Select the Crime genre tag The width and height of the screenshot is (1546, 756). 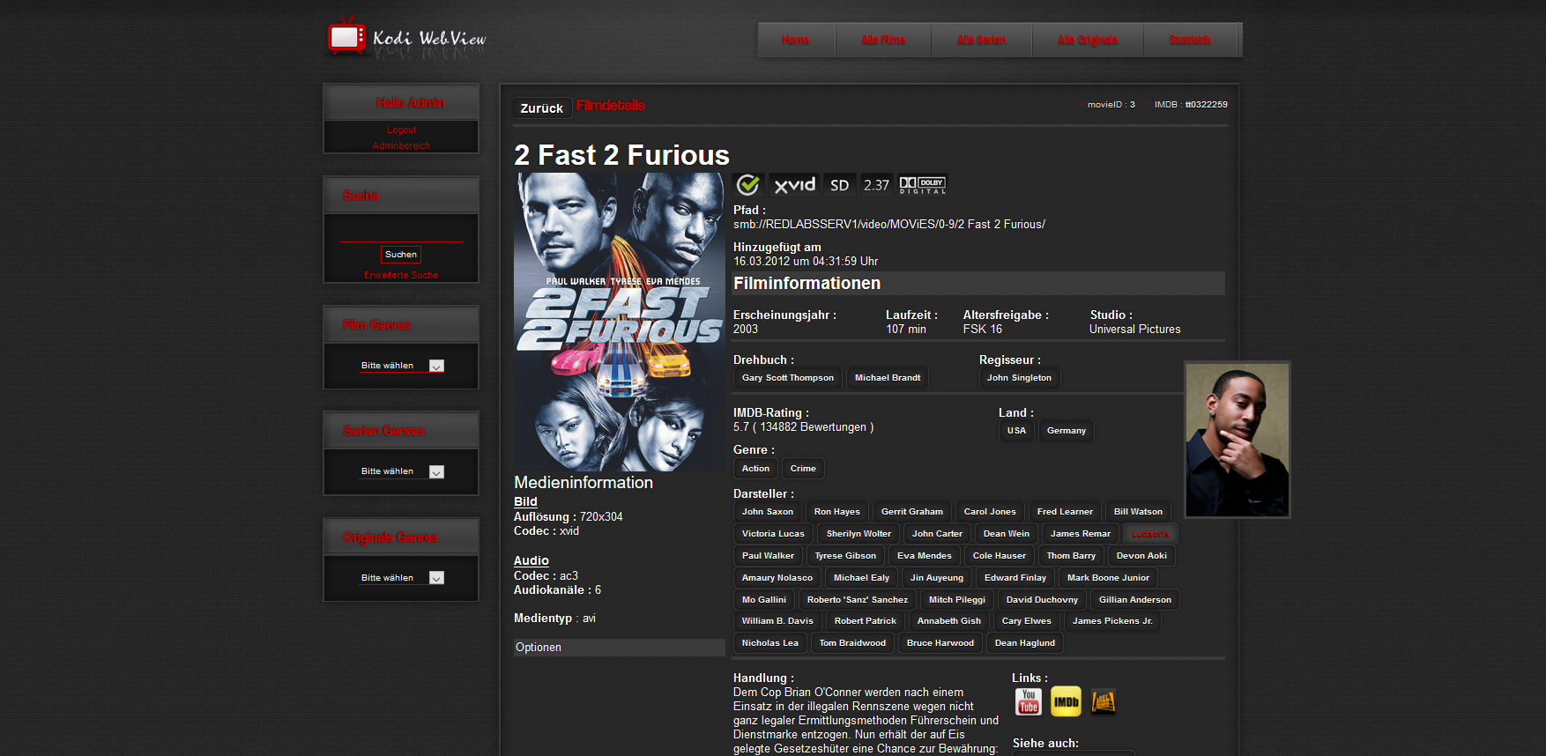(x=803, y=469)
